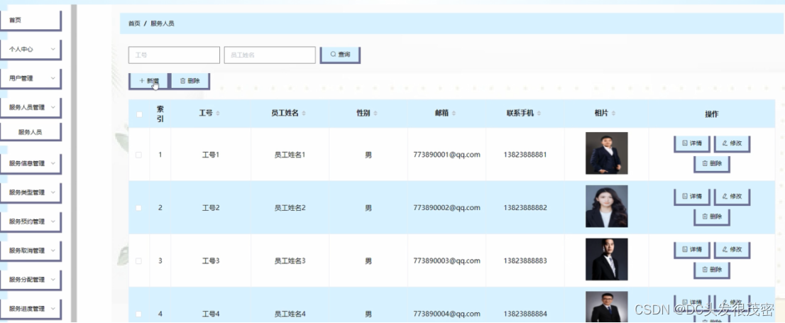Expand the 服务信息管理 sidebar menu

point(30,163)
